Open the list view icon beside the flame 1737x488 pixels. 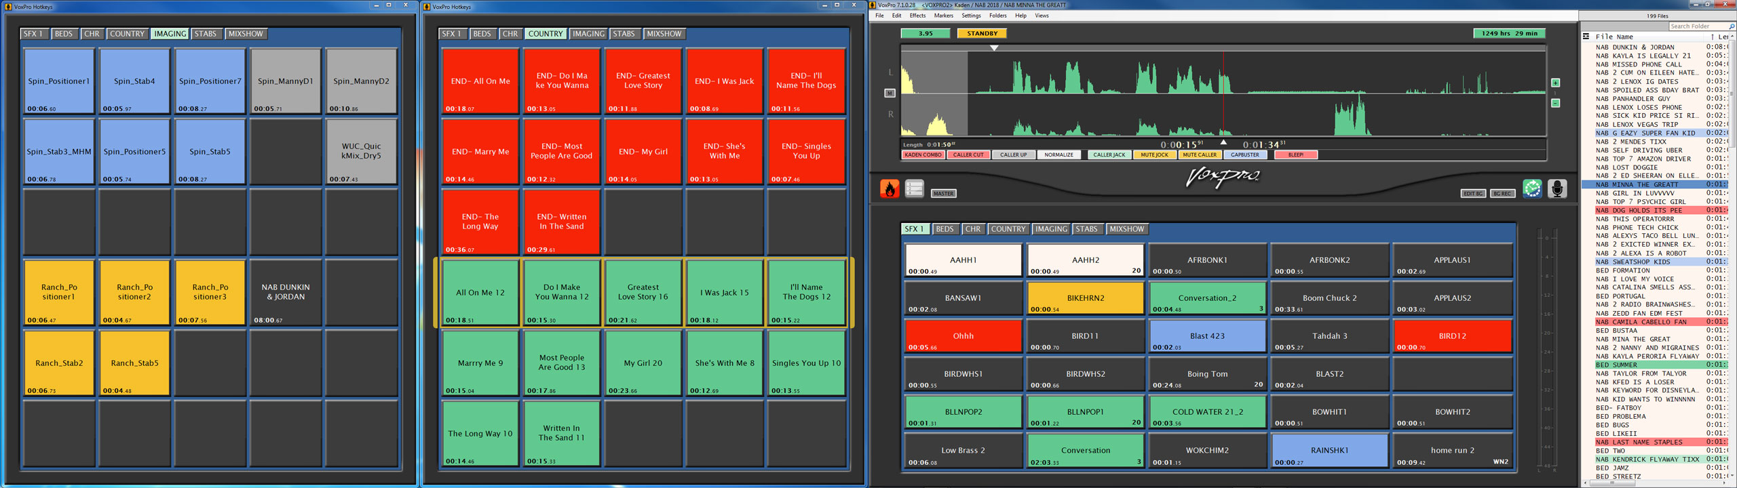point(914,188)
